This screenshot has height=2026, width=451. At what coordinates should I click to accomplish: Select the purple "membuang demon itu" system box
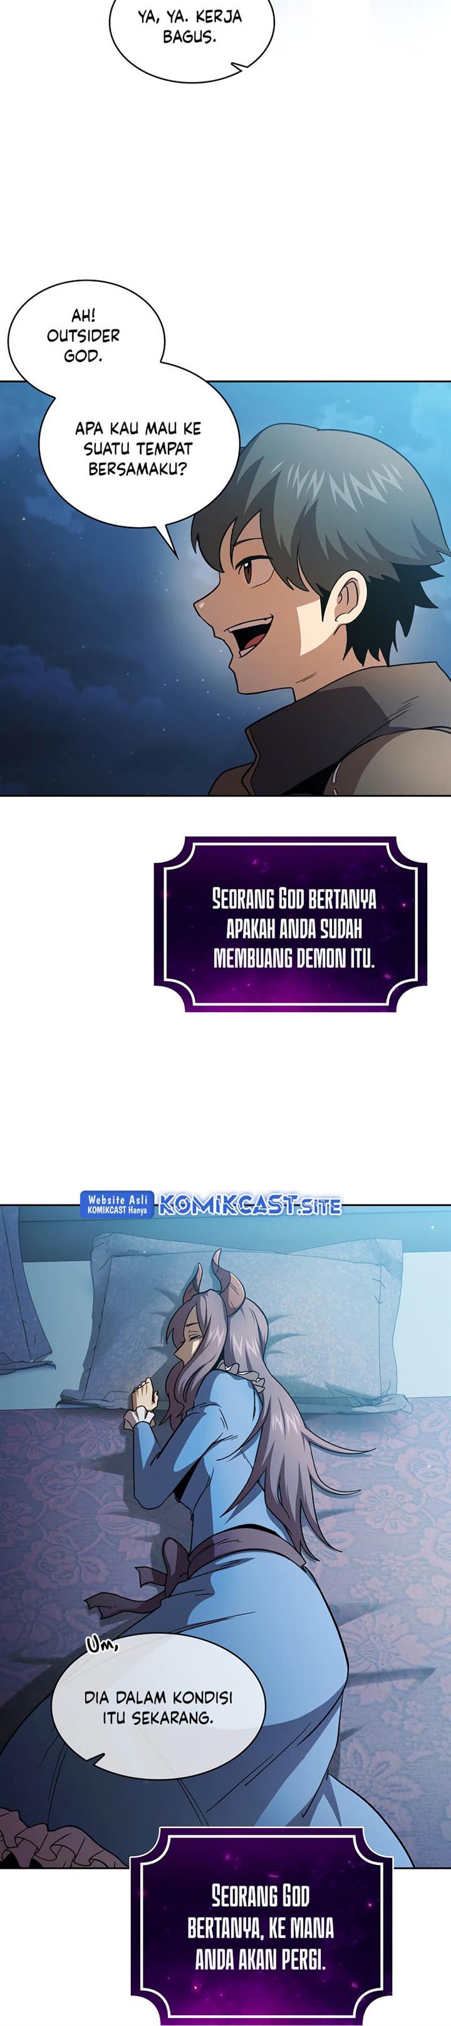tap(290, 924)
